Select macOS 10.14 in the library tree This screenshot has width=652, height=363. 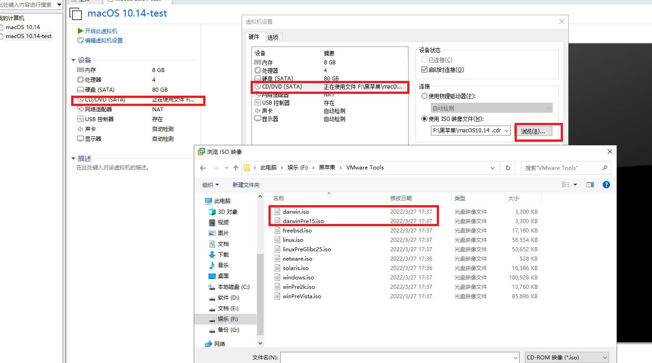click(23, 27)
